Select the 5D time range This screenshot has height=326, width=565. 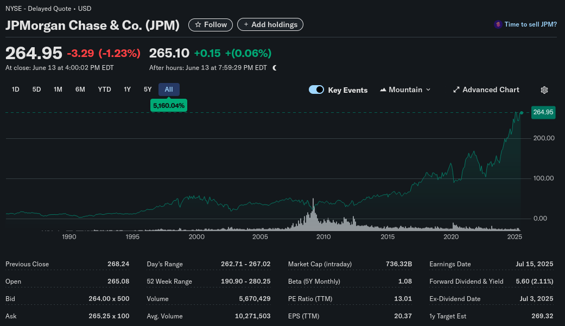pyautogui.click(x=37, y=90)
